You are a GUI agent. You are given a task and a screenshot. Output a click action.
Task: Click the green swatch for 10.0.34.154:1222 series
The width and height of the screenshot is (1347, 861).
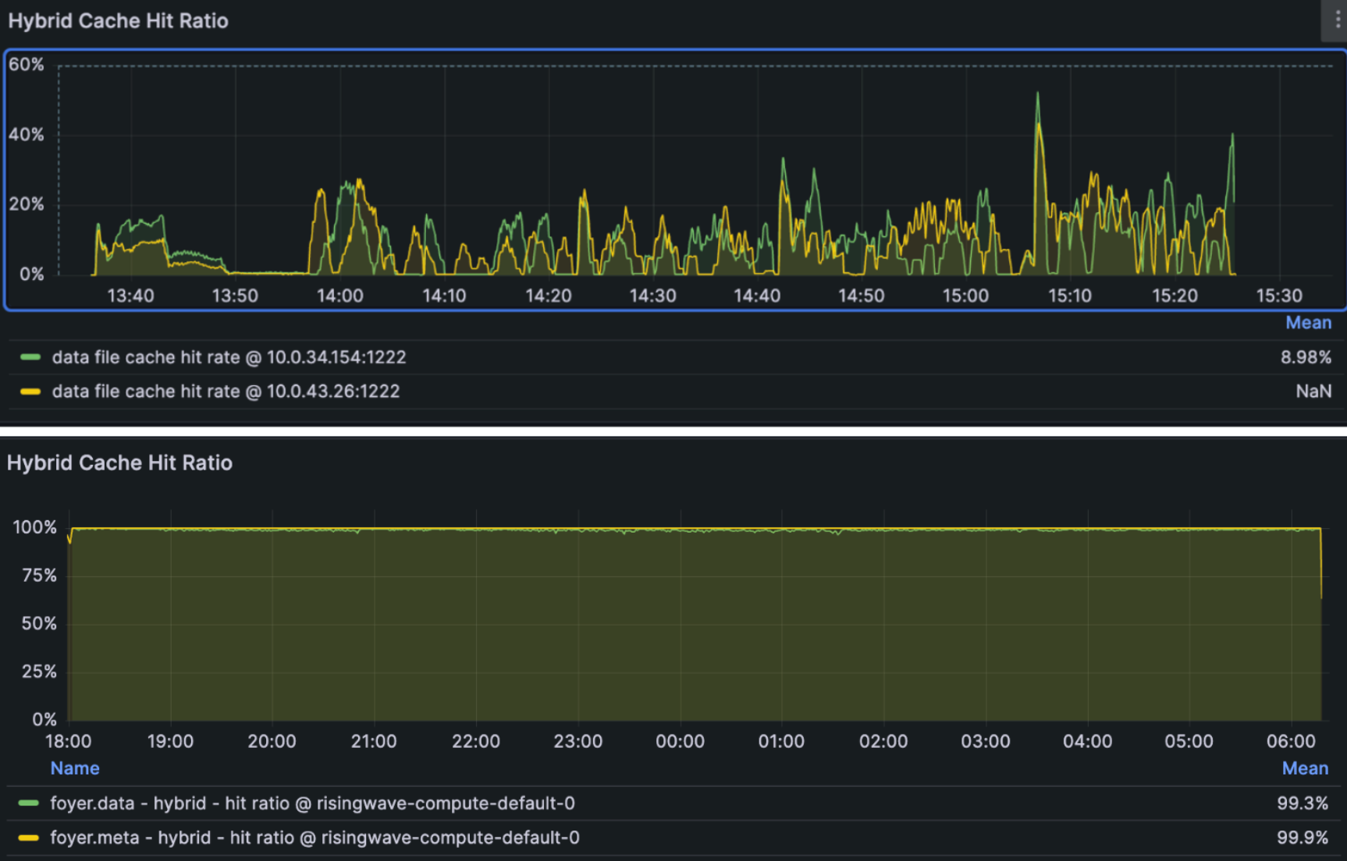tap(30, 357)
